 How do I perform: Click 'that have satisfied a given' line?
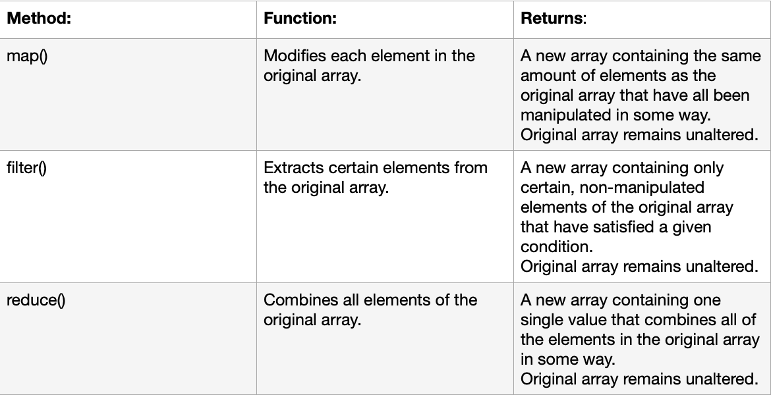(x=615, y=227)
